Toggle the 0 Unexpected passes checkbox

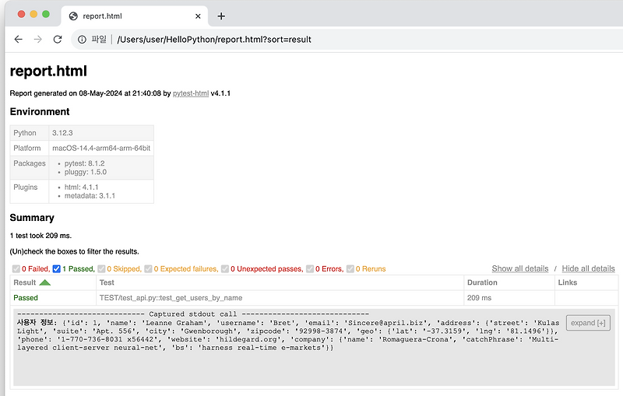(x=225, y=269)
